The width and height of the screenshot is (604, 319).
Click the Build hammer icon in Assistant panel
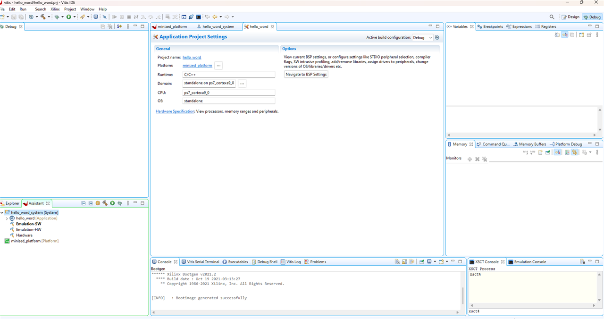(105, 203)
